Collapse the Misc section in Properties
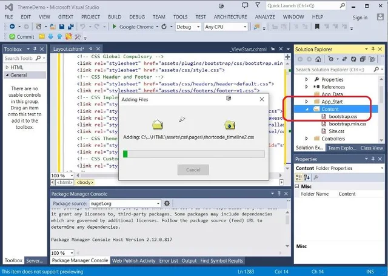Image resolution: width=388 pixels, height=276 pixels. click(297, 186)
